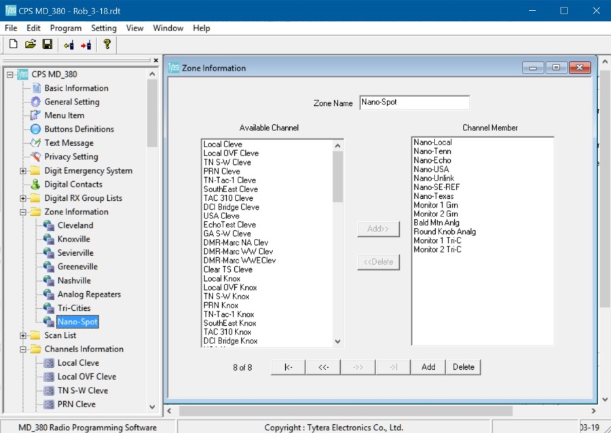
Task: Click the ->> next zone button
Action: (358, 367)
